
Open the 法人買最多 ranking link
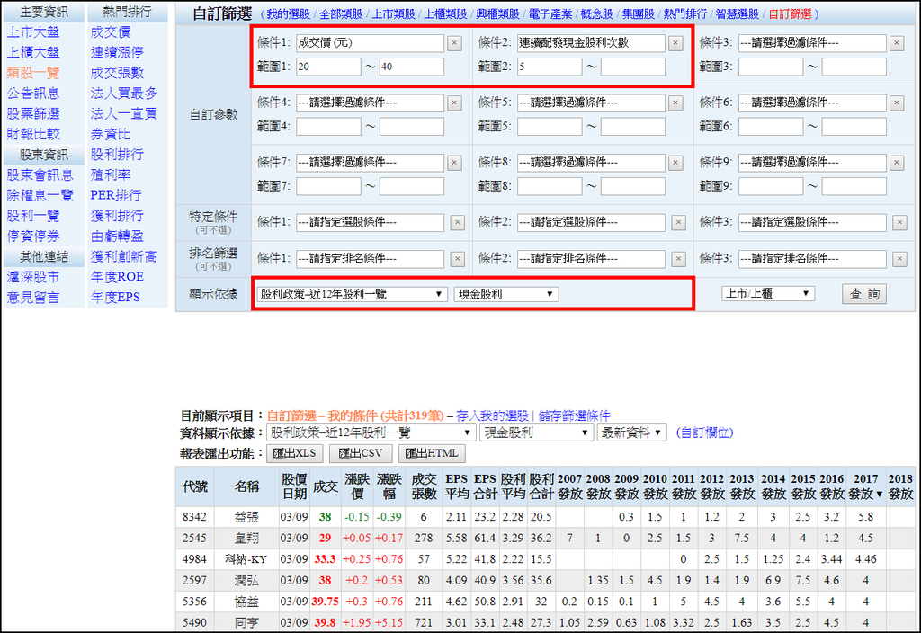124,93
